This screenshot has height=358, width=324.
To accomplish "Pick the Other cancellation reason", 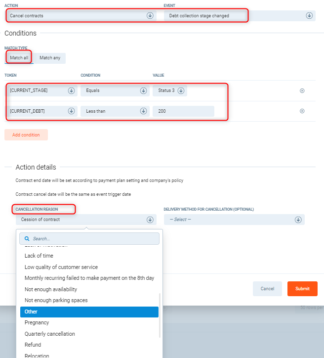I will (31, 312).
